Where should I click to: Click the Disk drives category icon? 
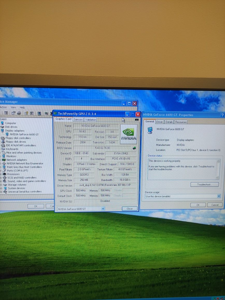pos(2,127)
